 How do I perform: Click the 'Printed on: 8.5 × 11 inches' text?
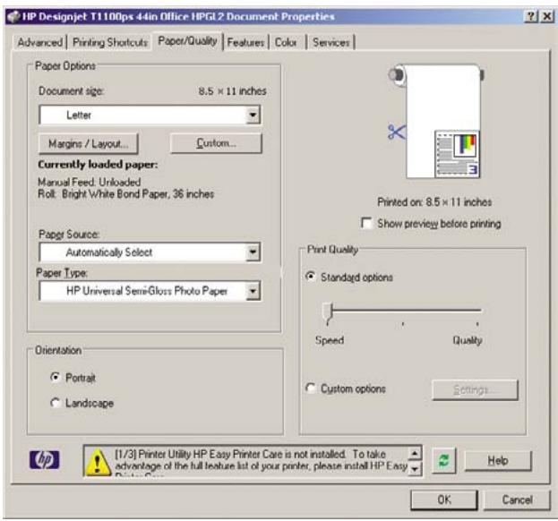(434, 202)
